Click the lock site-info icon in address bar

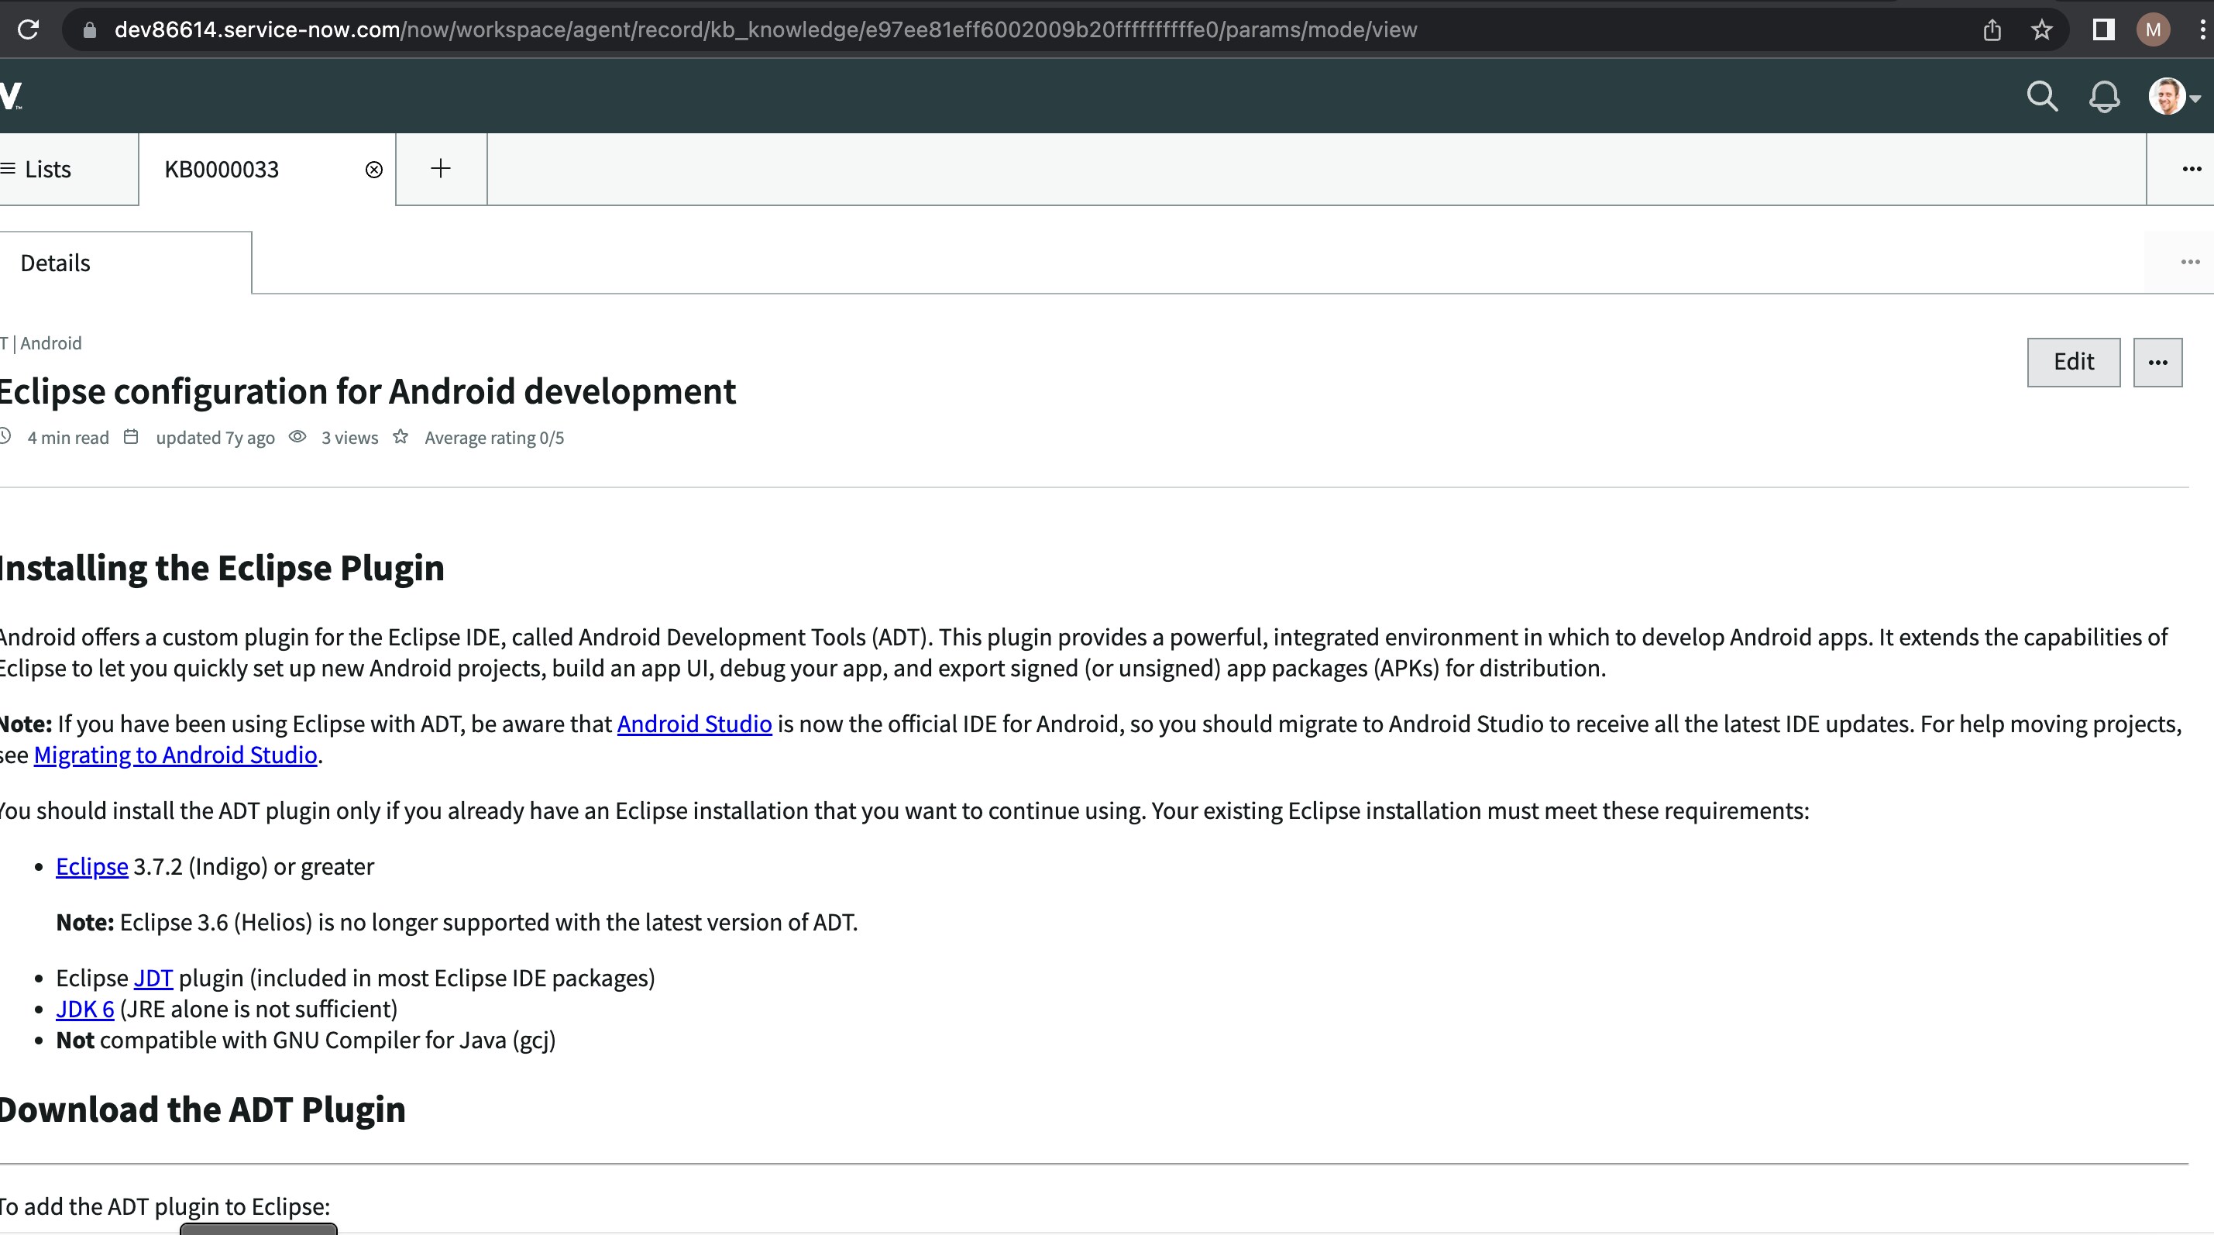coord(88,30)
